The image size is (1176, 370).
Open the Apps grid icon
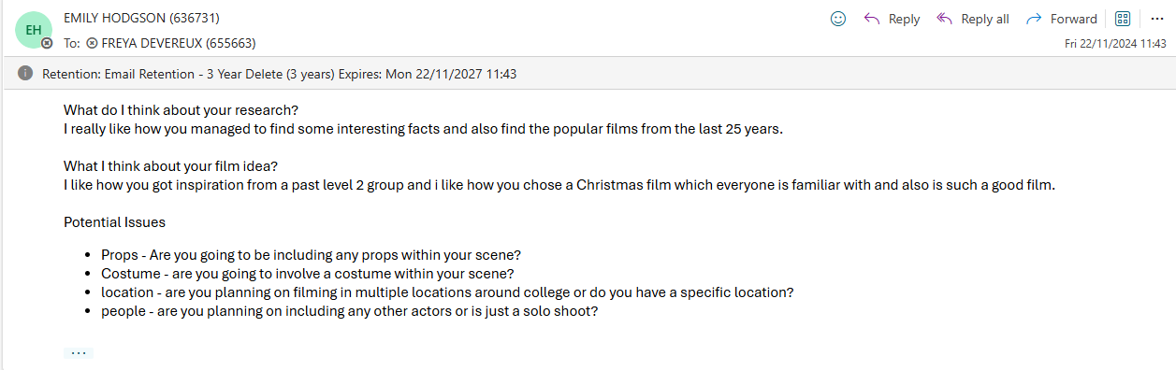[x=1123, y=19]
